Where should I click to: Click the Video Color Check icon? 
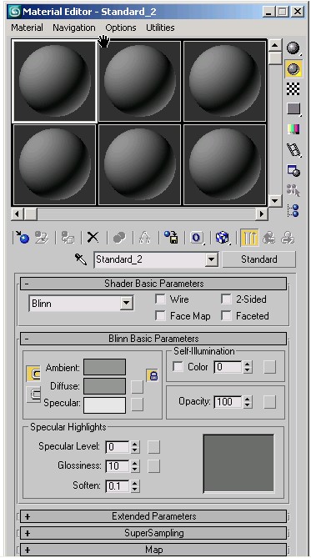pyautogui.click(x=293, y=128)
